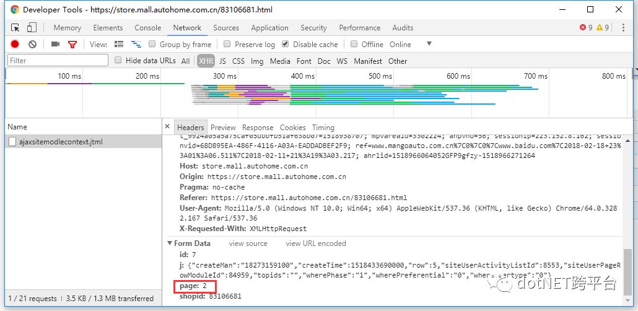Toggle the red filter funnel icon
Screen dimensions: 638x311
point(72,45)
